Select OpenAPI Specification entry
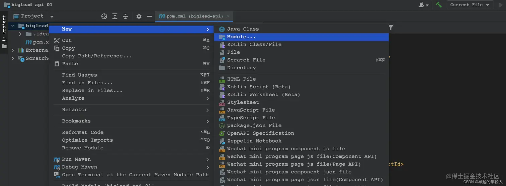The image size is (506, 186). point(302,133)
